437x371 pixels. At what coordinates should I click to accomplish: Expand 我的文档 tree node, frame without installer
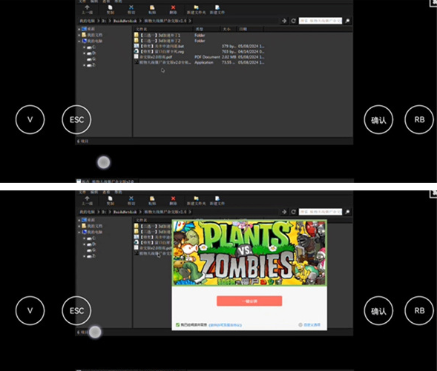pos(79,35)
